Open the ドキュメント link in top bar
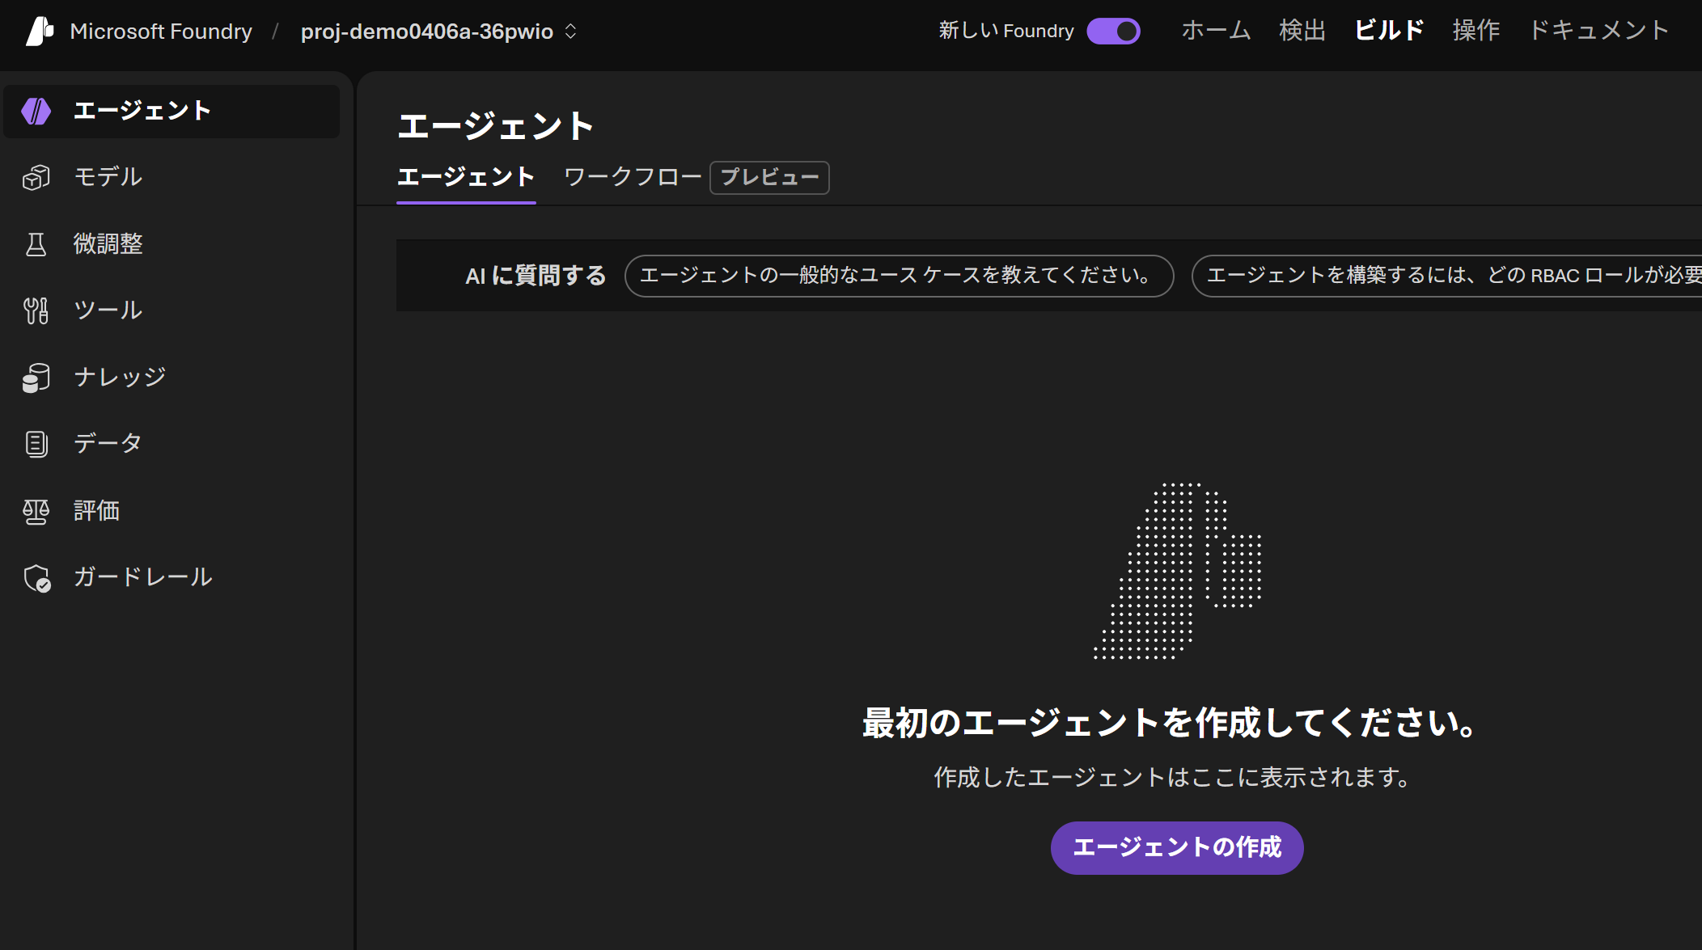Image resolution: width=1702 pixels, height=950 pixels. tap(1598, 31)
